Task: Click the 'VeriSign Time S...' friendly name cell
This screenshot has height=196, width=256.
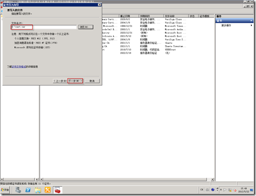Action: (x=175, y=40)
